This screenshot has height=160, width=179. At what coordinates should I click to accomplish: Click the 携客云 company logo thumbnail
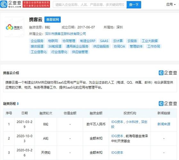(14, 27)
